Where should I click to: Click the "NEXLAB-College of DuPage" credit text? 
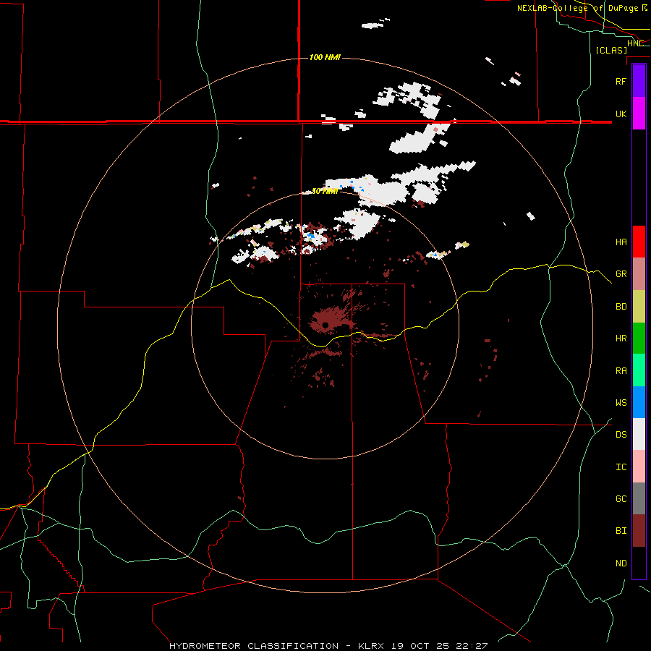pyautogui.click(x=578, y=8)
